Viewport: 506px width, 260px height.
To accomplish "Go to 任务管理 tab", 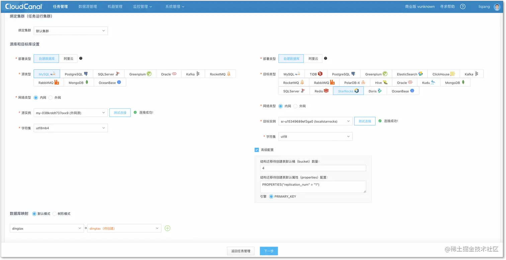I will coord(60,6).
